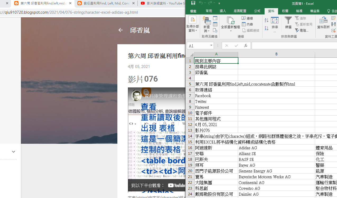Switch to the 校閱 (Review) ribbon tab
337x198 pixels.
285,11
